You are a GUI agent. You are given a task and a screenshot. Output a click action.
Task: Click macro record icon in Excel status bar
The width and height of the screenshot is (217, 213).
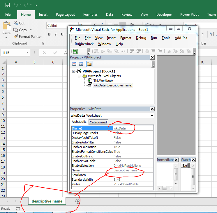18,208
